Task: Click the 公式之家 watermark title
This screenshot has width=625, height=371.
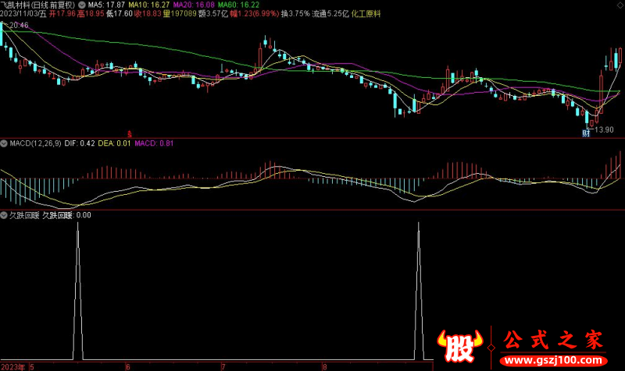Action: pos(553,341)
